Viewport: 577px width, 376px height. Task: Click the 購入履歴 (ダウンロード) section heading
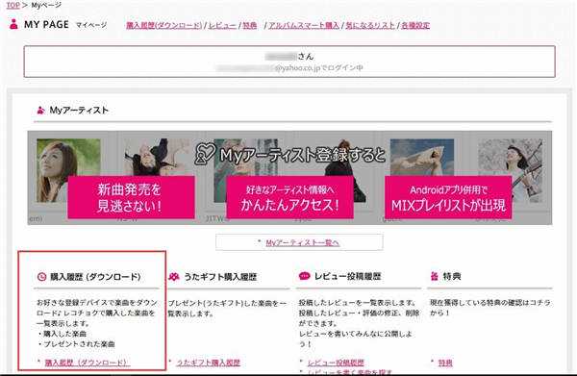[95, 277]
